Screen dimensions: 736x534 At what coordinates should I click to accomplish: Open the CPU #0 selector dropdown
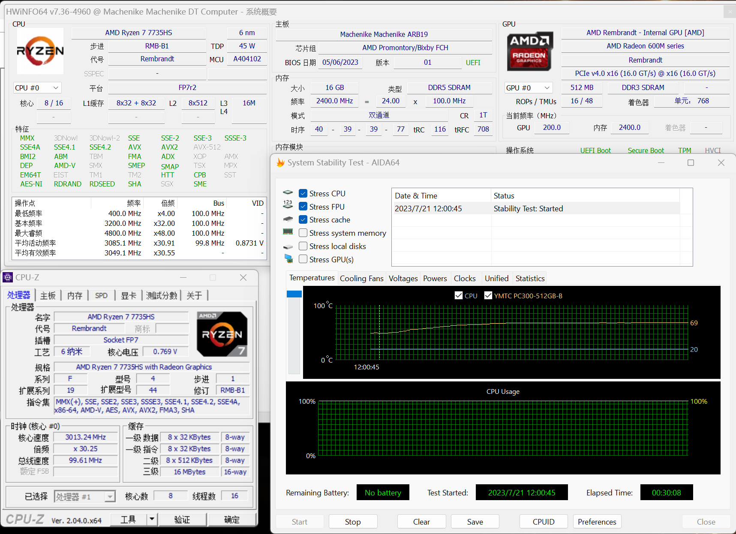[37, 88]
